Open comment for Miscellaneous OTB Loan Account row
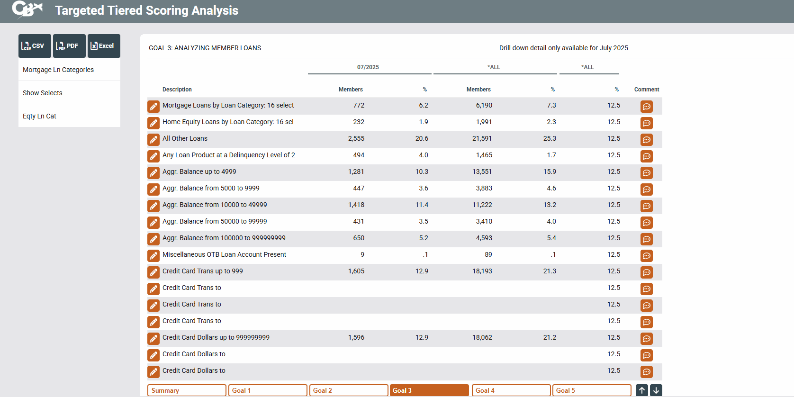 tap(646, 256)
